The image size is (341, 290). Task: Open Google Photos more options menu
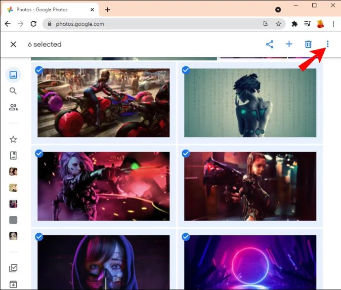coord(328,44)
